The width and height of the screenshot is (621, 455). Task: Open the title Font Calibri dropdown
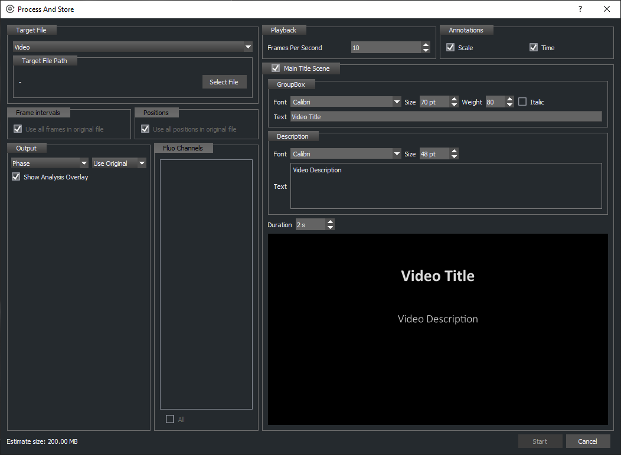346,102
